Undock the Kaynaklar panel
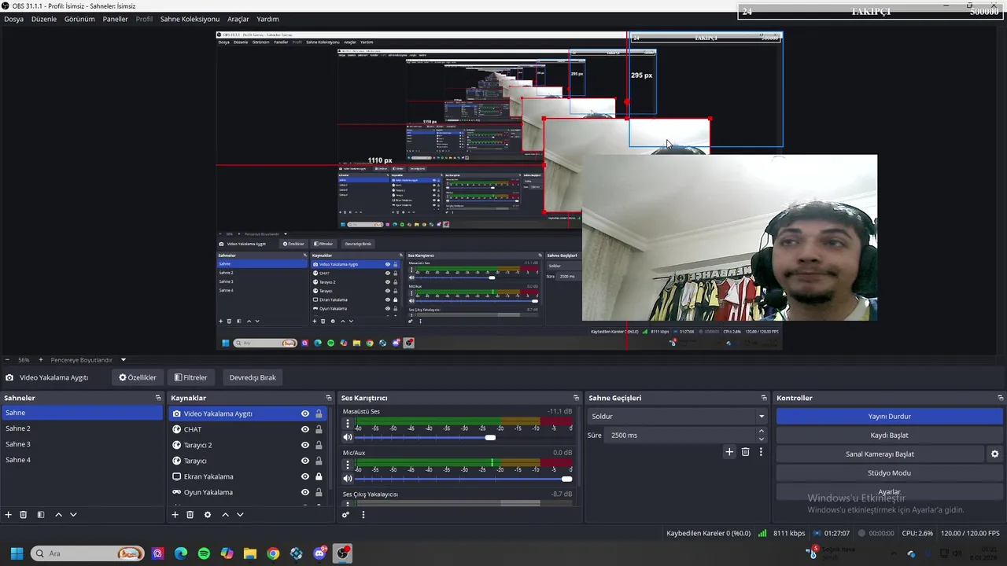The width and height of the screenshot is (1007, 566). coord(329,398)
